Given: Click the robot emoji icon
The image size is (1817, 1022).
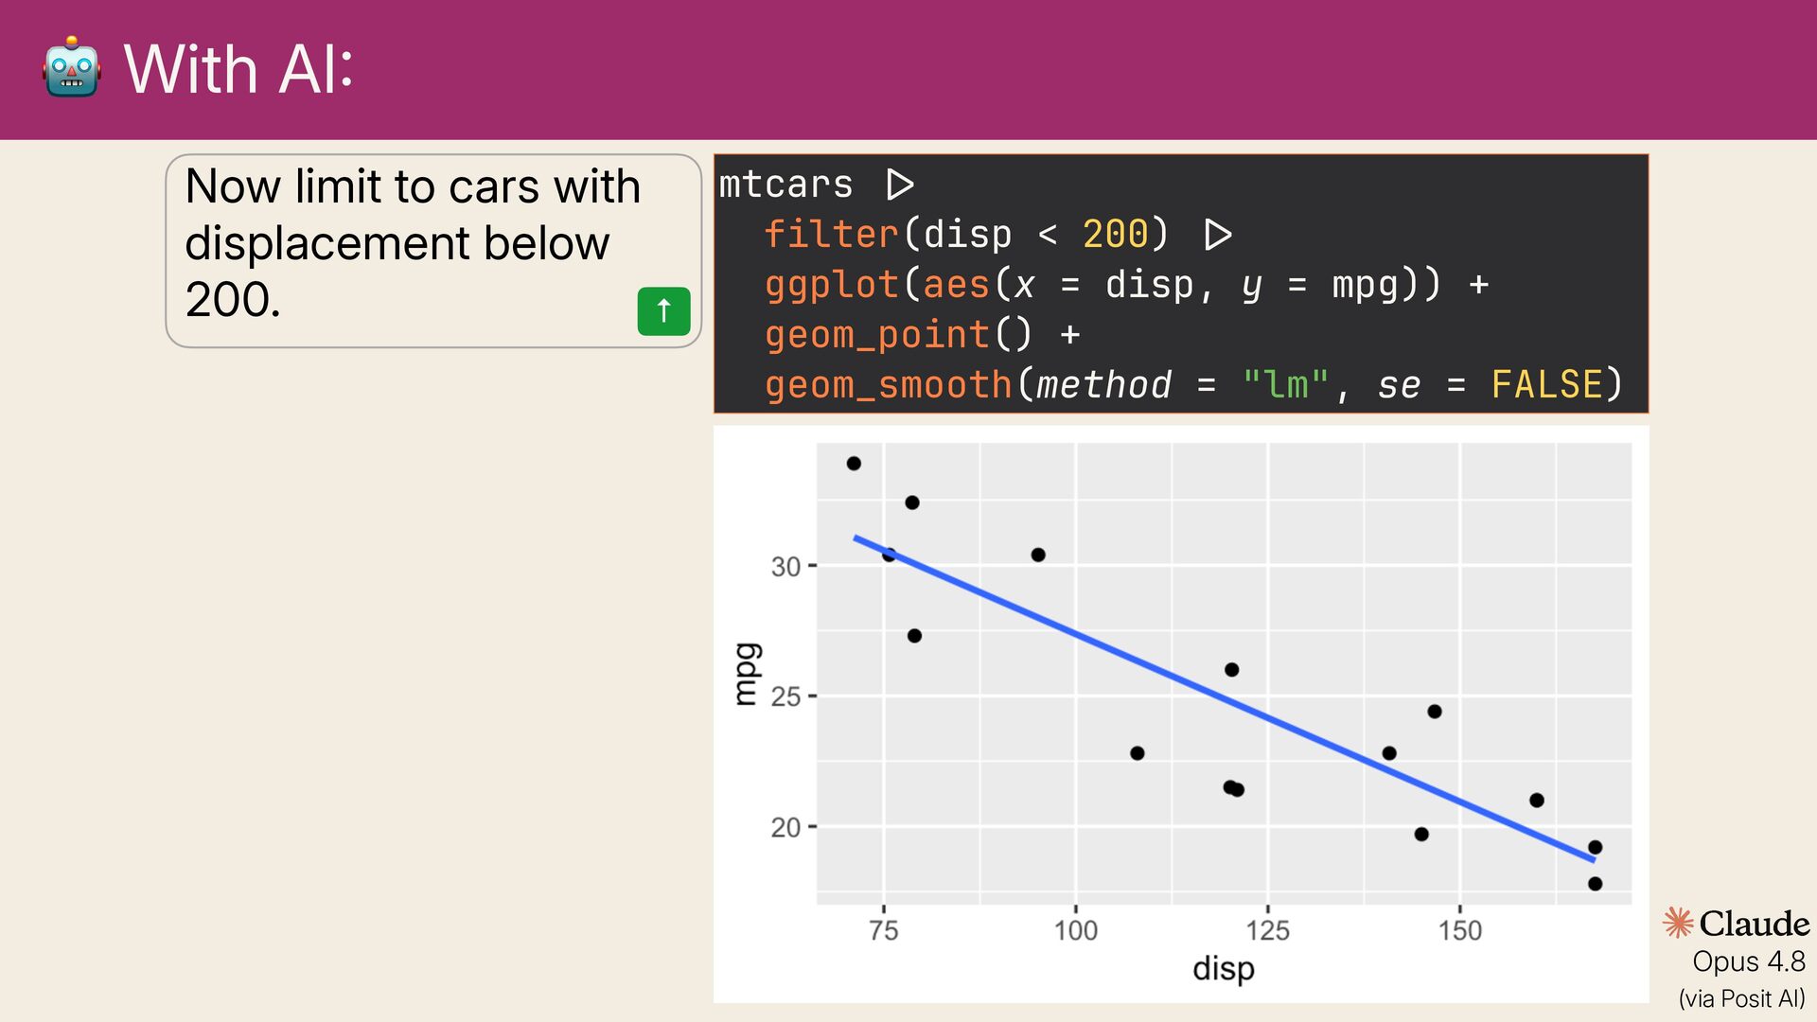Looking at the screenshot, I should pyautogui.click(x=71, y=67).
